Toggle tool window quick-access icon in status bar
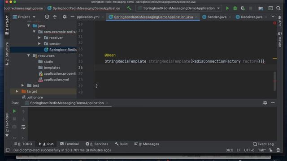287x161 pixels. coord(8,150)
